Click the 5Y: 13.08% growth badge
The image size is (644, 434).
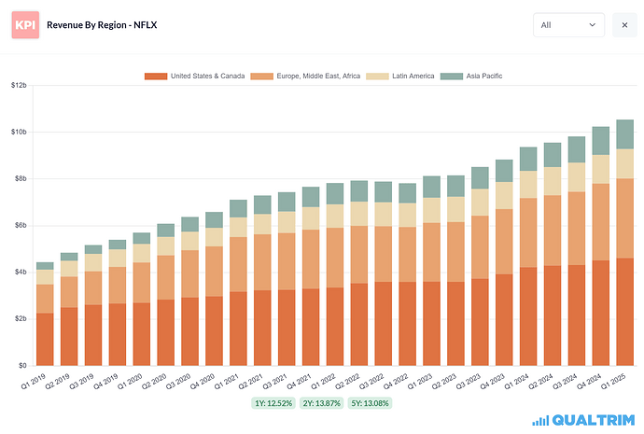pos(370,403)
